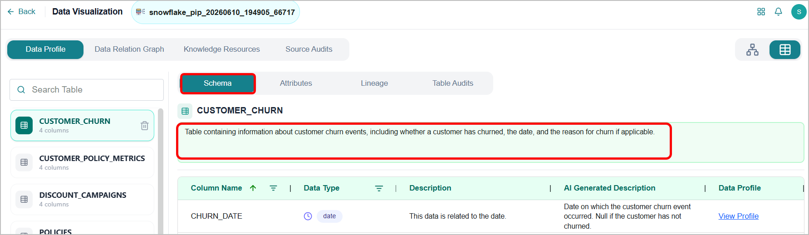809x235 pixels.
Task: Select CUSTOMER_POLICY_METRICS table in list
Action: (x=82, y=162)
